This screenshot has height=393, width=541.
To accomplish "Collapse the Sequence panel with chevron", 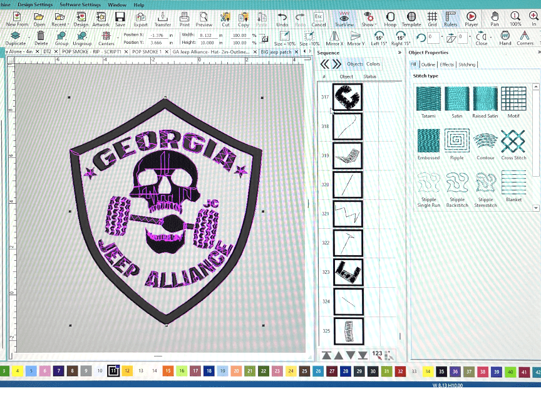I will tap(399, 53).
